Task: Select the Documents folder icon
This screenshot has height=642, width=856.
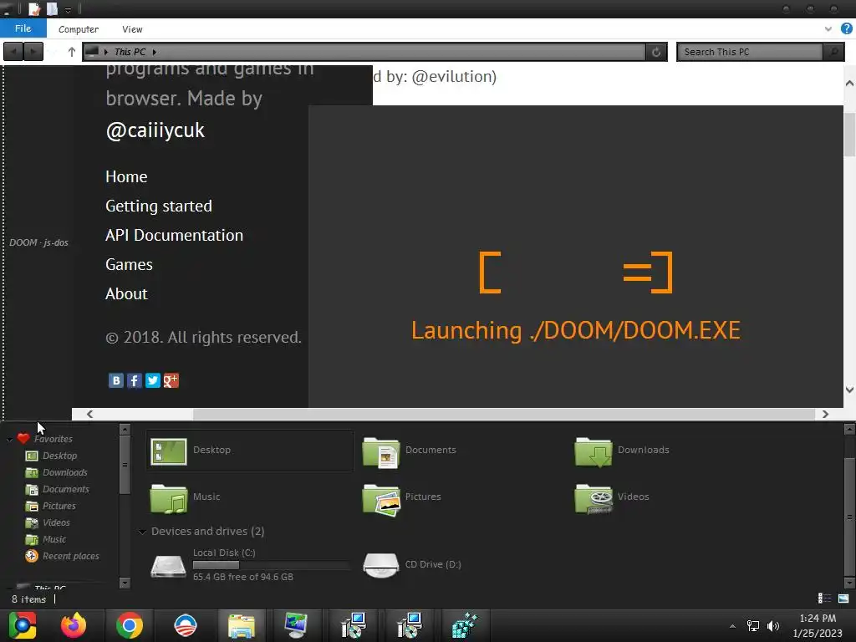Action: coord(381,451)
